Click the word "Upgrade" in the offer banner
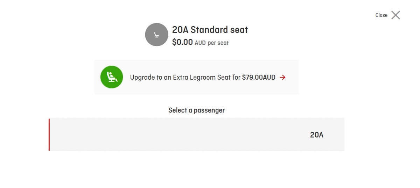 point(142,77)
